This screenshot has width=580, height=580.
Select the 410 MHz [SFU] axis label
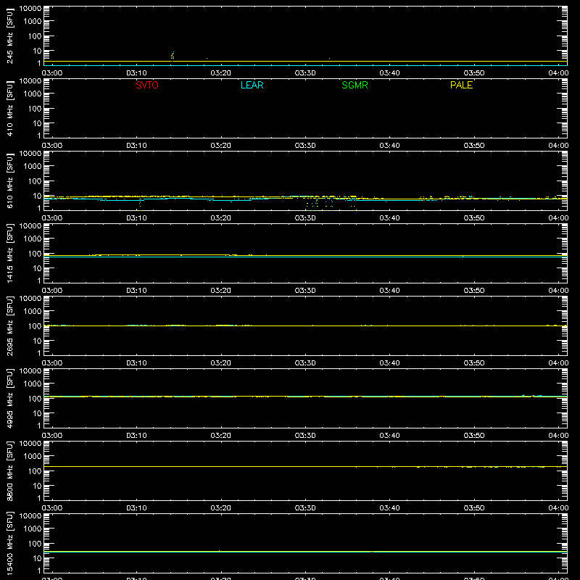[9, 108]
